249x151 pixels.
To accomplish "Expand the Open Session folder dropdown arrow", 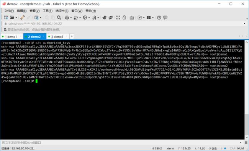I will (x=16, y=18).
